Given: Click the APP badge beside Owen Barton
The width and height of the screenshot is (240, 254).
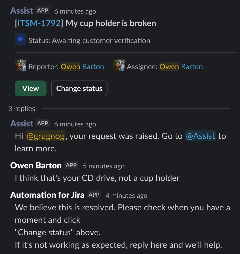Looking at the screenshot, I should click(71, 165).
